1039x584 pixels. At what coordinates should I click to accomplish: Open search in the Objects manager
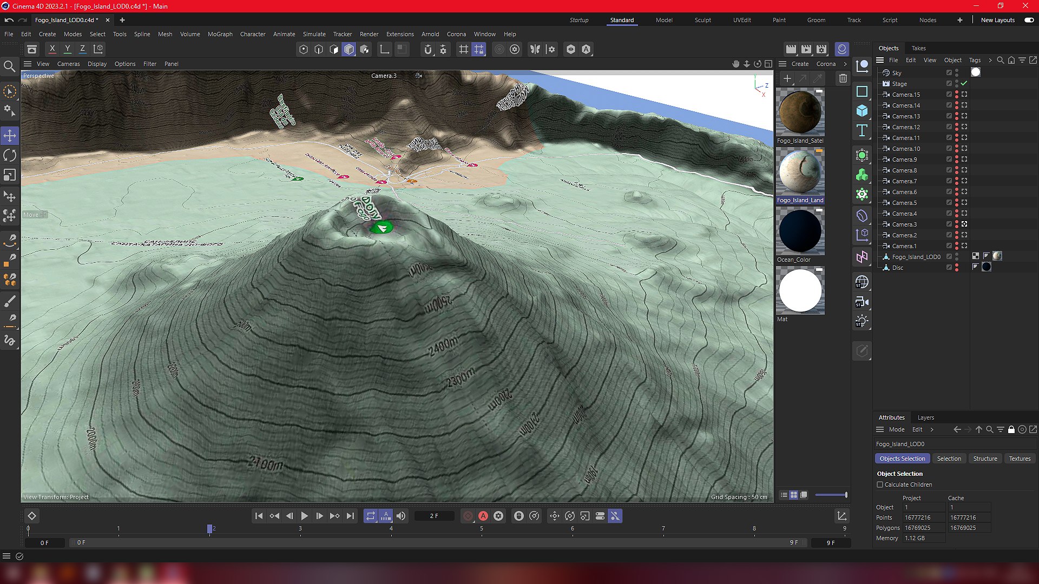(x=1001, y=60)
